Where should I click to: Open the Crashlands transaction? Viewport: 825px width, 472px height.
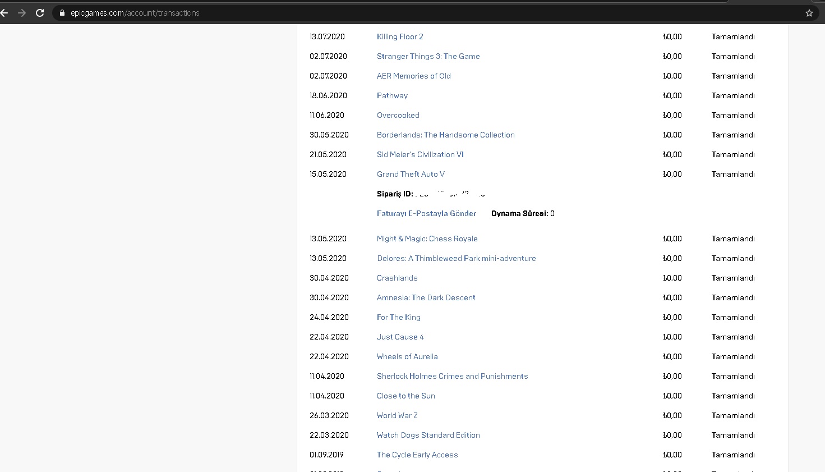click(397, 278)
